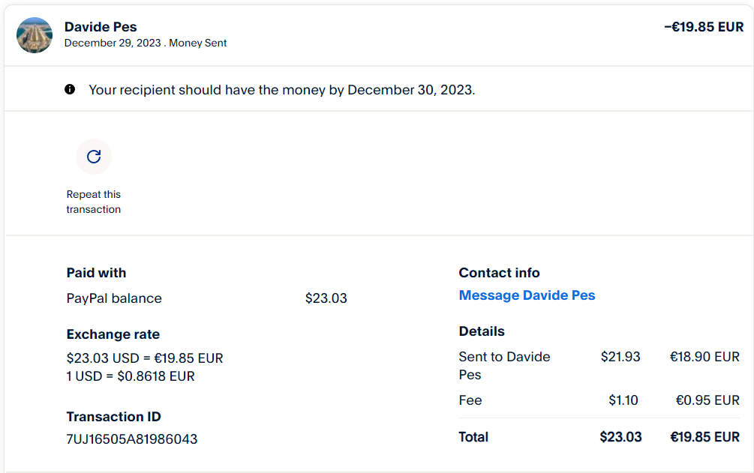754x473 pixels.
Task: Click the December 29, 2023 Money Sent text
Action: (146, 43)
